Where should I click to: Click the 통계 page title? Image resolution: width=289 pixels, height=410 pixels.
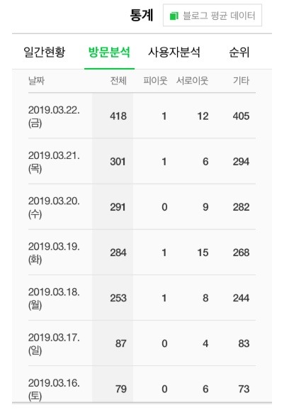pos(142,15)
